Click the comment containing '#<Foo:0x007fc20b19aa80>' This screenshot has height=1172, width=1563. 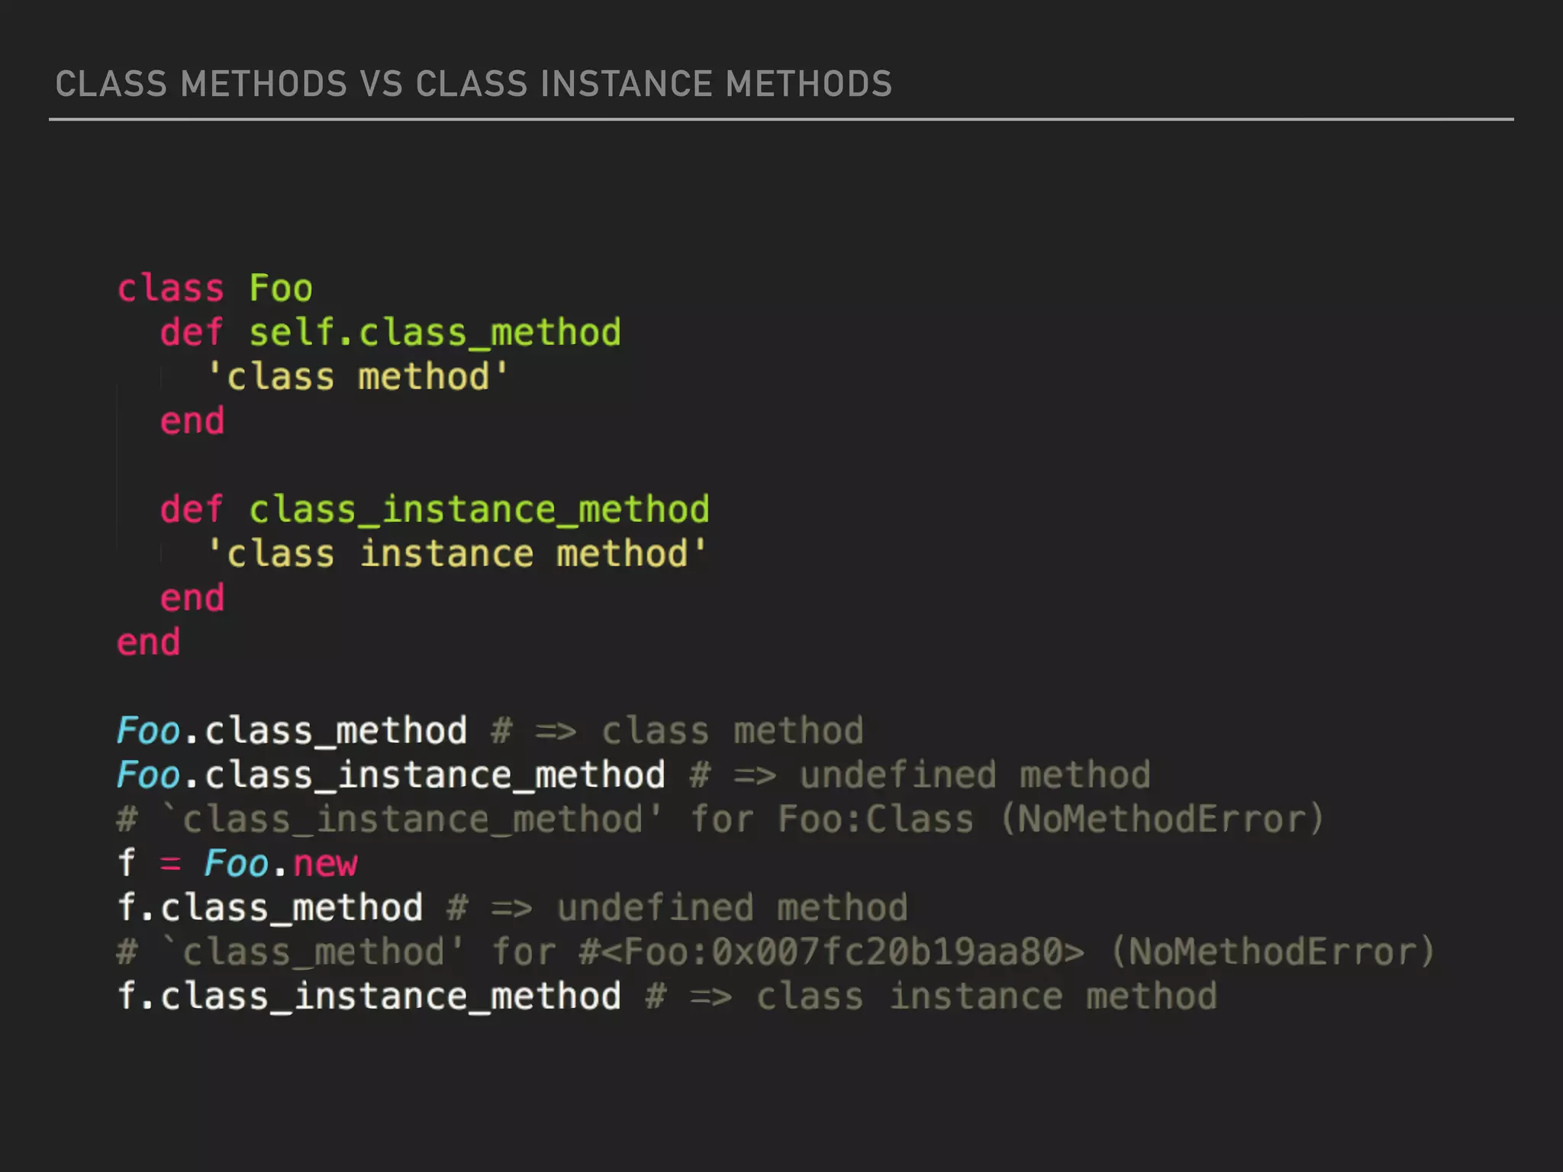(776, 952)
